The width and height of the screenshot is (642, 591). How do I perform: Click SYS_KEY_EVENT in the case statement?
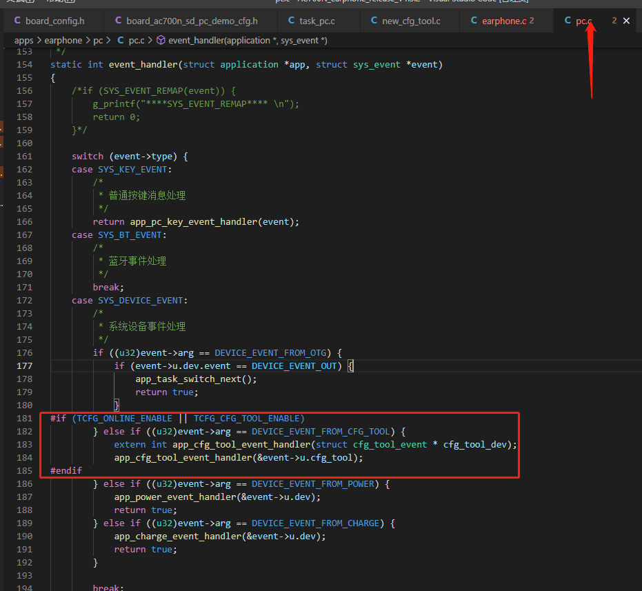click(x=132, y=170)
